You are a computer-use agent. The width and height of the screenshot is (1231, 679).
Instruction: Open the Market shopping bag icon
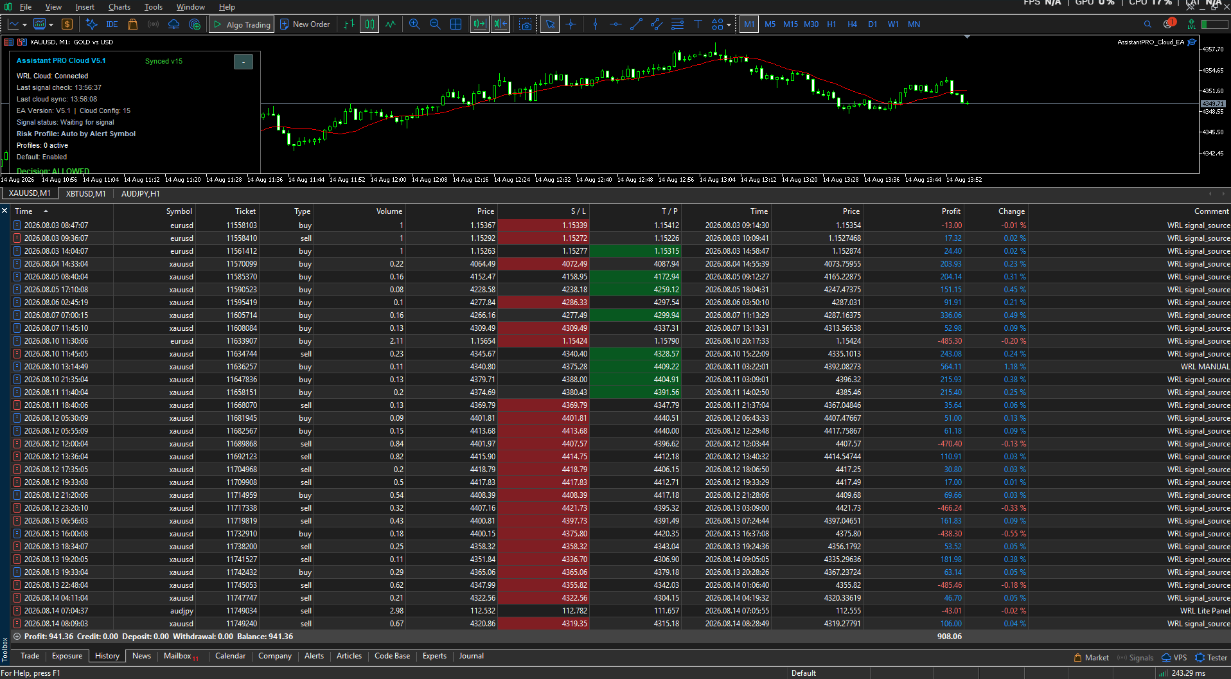coord(132,24)
